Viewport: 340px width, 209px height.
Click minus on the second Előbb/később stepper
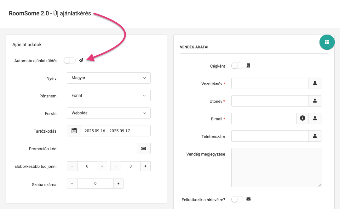115,166
